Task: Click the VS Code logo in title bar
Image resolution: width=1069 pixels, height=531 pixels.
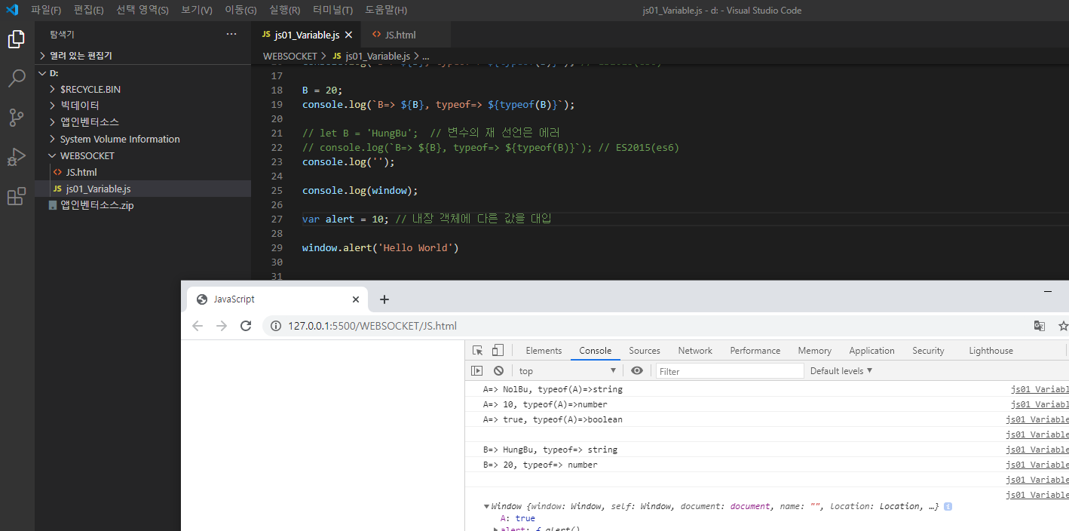Action: click(12, 10)
